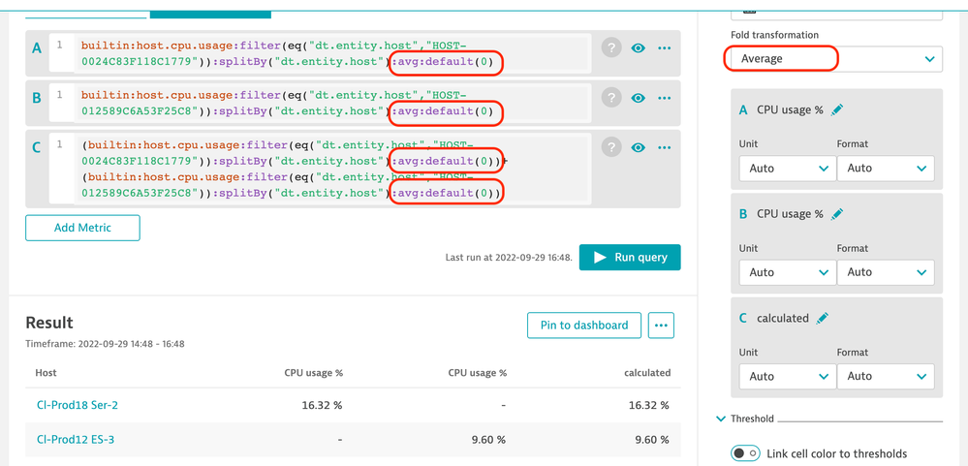Pin result to dashboard
The width and height of the screenshot is (968, 466).
583,326
